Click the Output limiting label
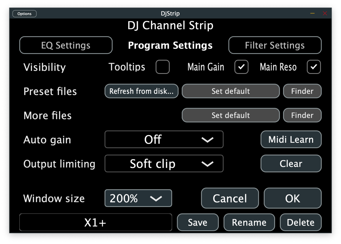This screenshot has height=244, width=341. (59, 164)
